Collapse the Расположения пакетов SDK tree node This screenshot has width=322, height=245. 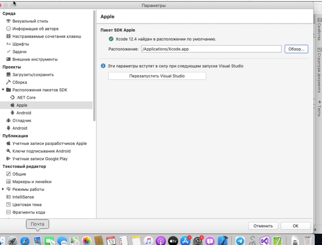[x=3, y=90]
